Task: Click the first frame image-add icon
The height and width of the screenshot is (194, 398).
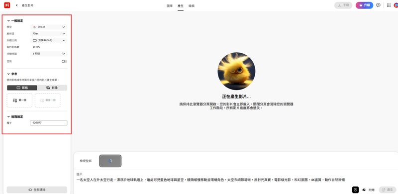Action: pyautogui.click(x=15, y=100)
